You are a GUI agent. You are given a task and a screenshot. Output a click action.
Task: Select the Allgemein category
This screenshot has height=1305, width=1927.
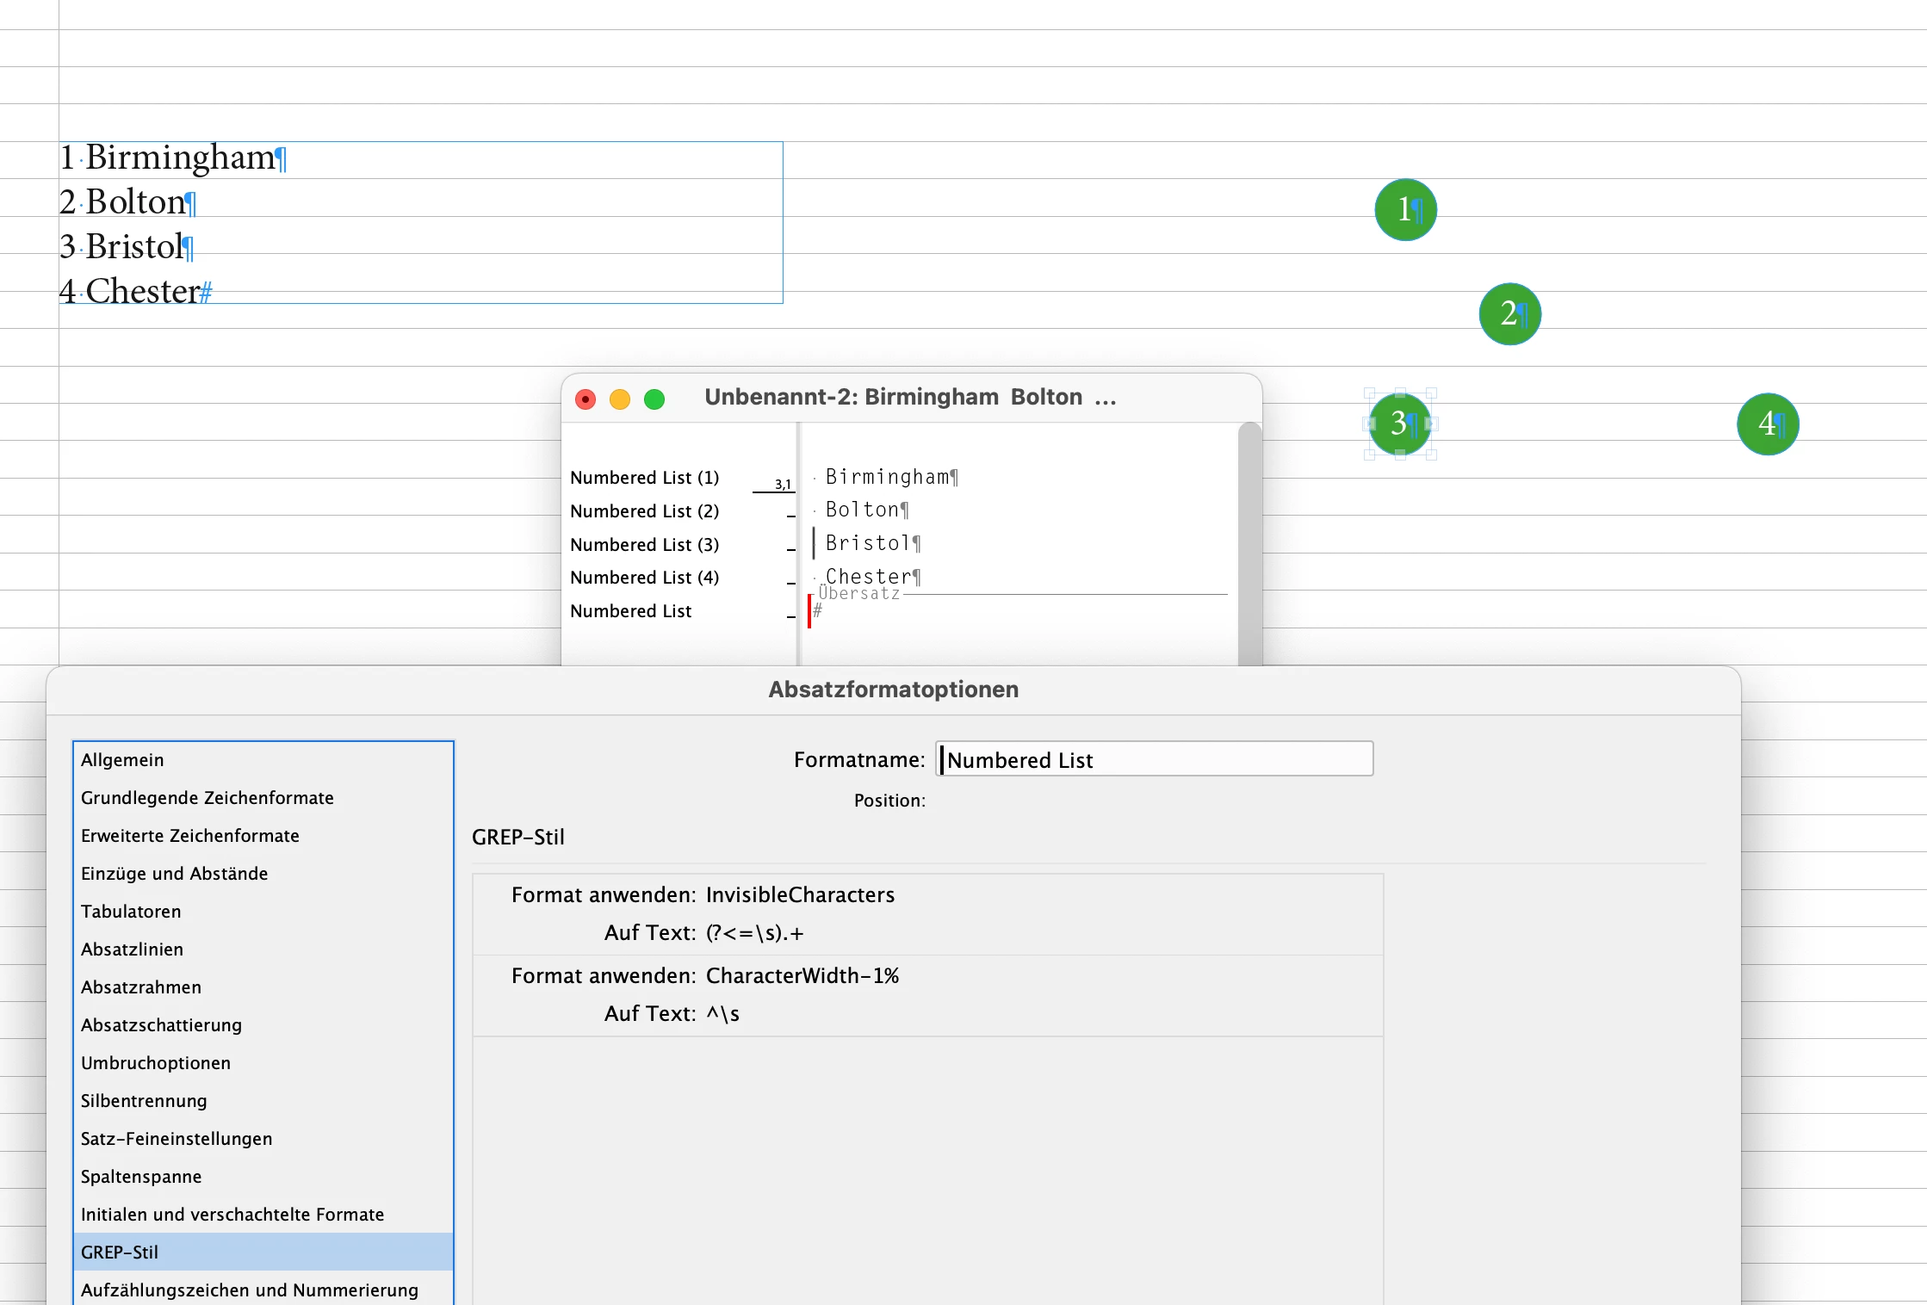point(122,759)
